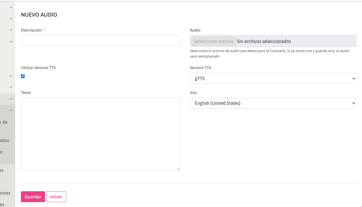Expand the down chevron directly above the up chevrons

tap(11, 87)
